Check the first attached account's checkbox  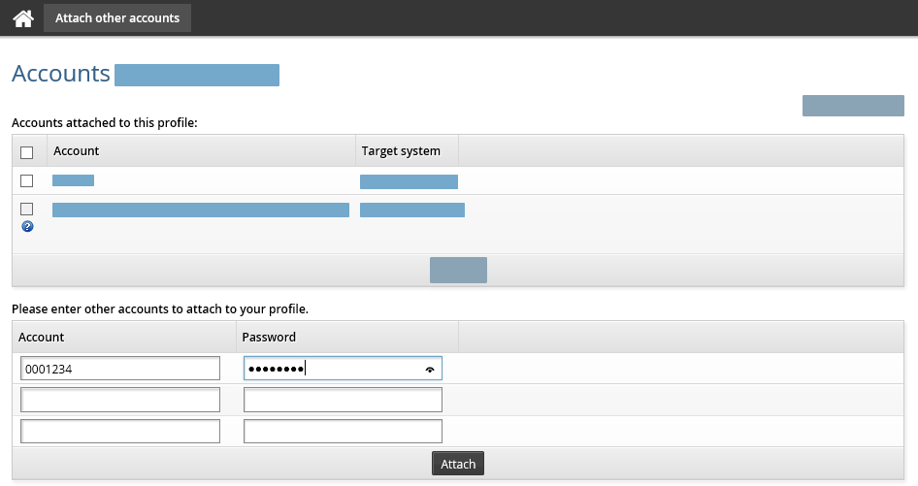[27, 180]
